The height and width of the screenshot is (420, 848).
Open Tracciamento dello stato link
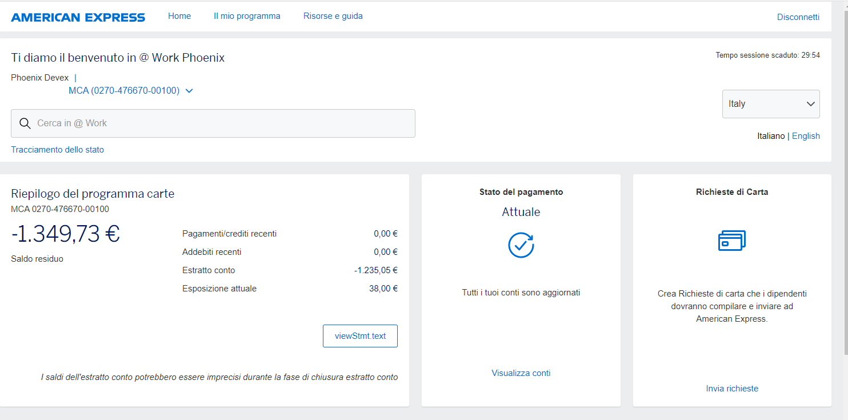[x=57, y=150]
